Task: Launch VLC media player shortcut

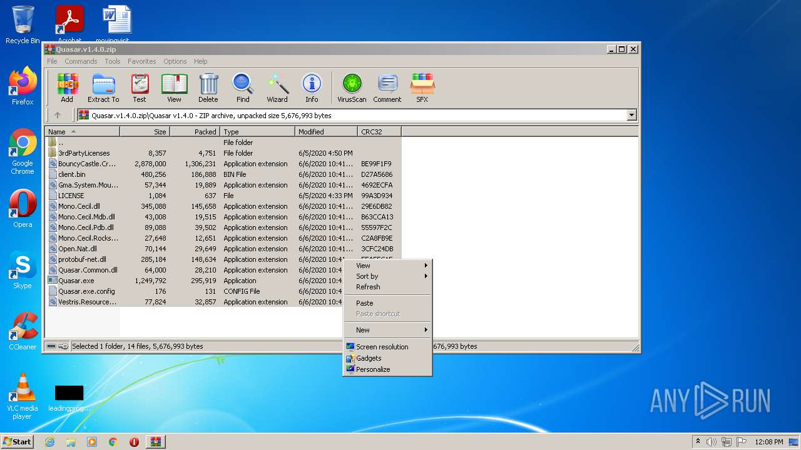Action: [23, 396]
